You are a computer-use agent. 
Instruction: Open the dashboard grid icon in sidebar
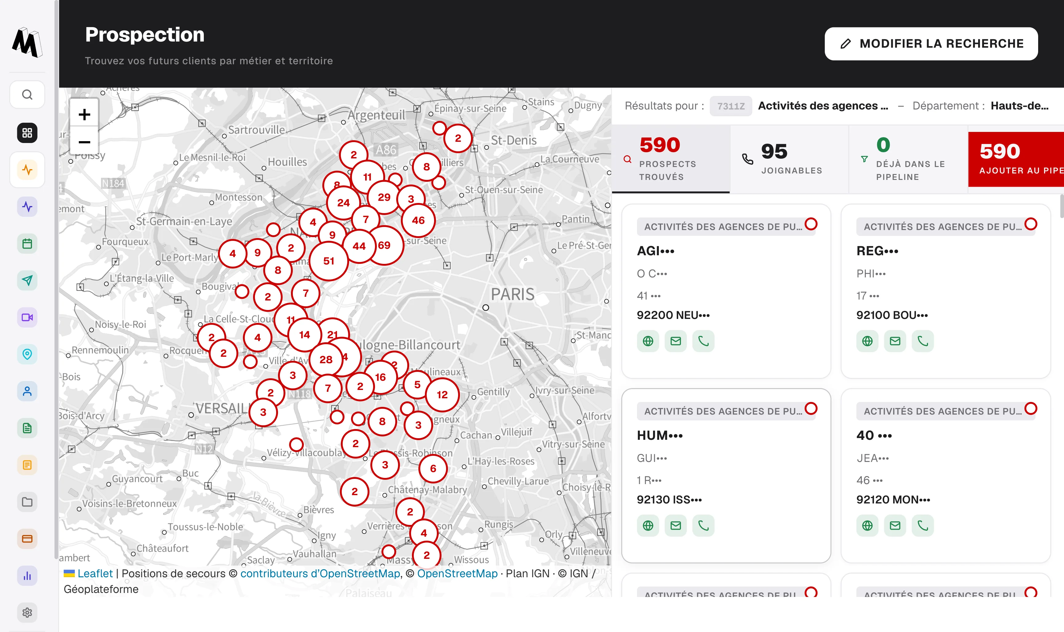point(27,133)
